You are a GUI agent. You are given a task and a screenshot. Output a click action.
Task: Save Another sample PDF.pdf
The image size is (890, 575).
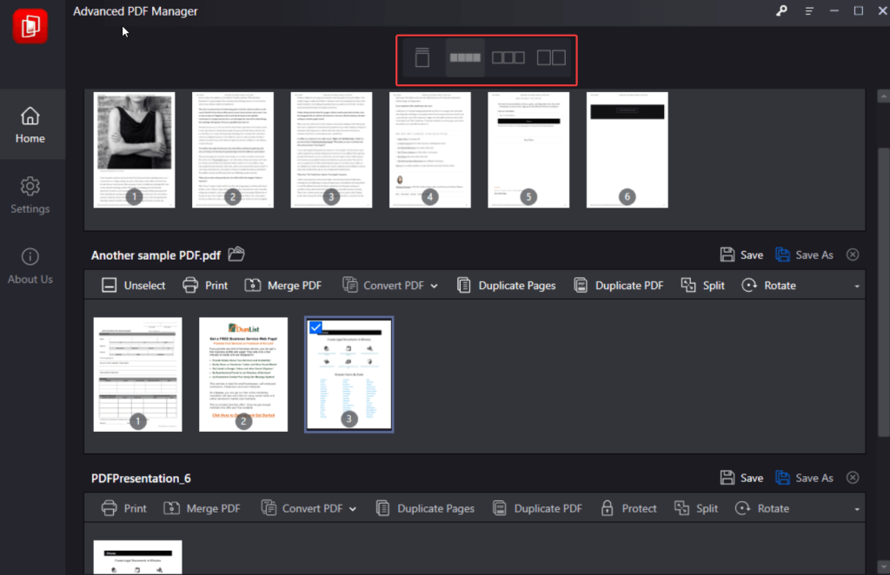click(741, 254)
